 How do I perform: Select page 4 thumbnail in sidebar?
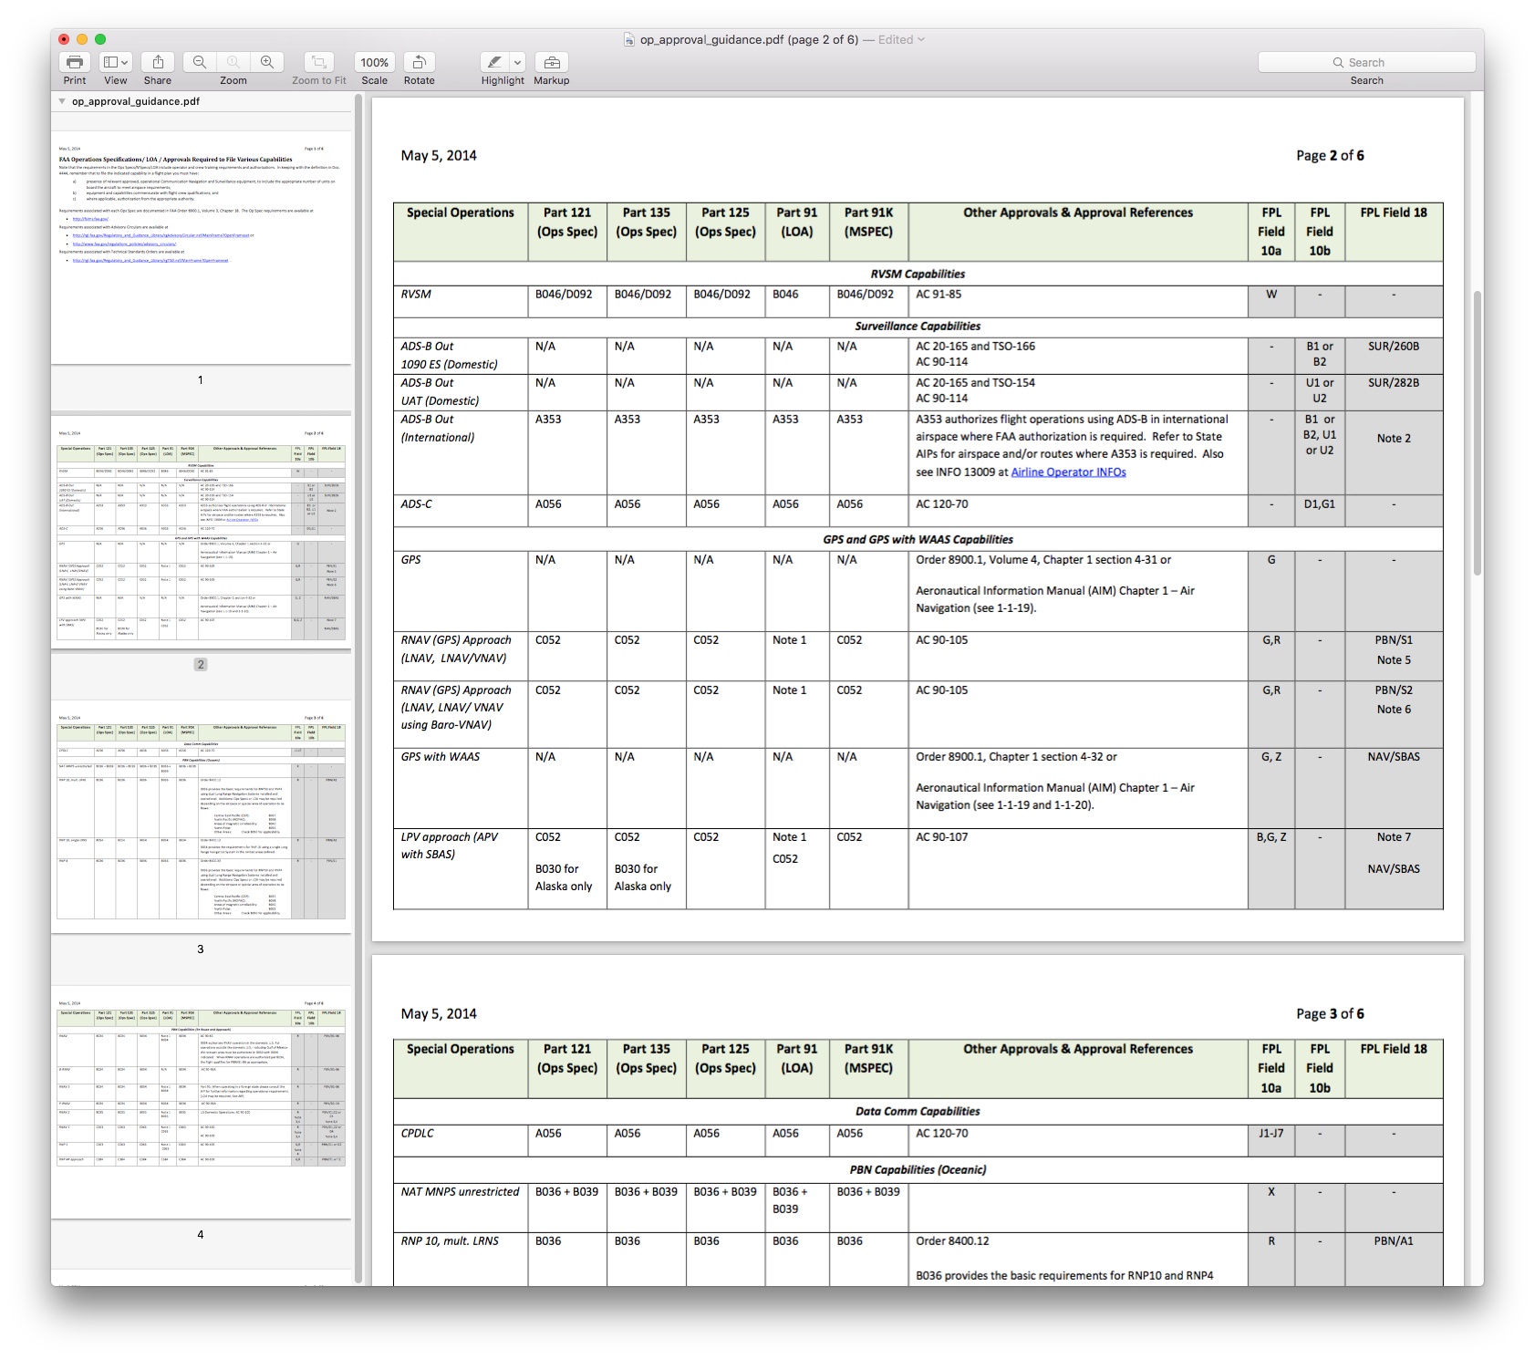point(201,1103)
